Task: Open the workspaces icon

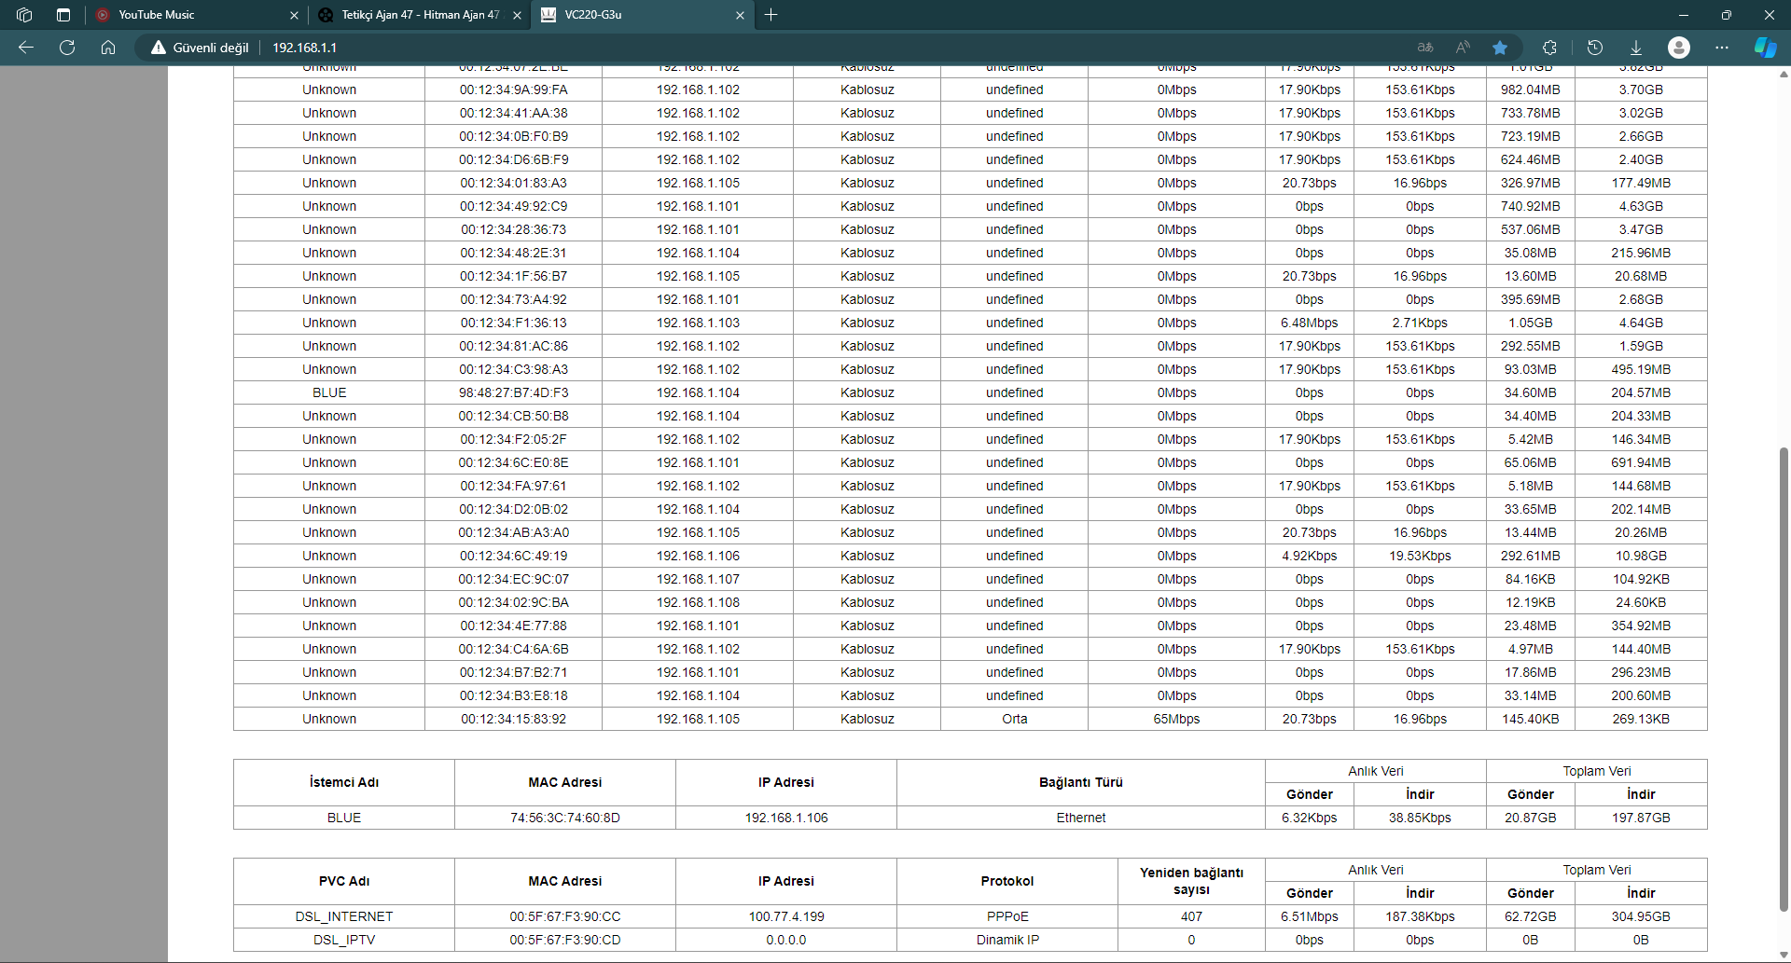Action: tap(24, 15)
